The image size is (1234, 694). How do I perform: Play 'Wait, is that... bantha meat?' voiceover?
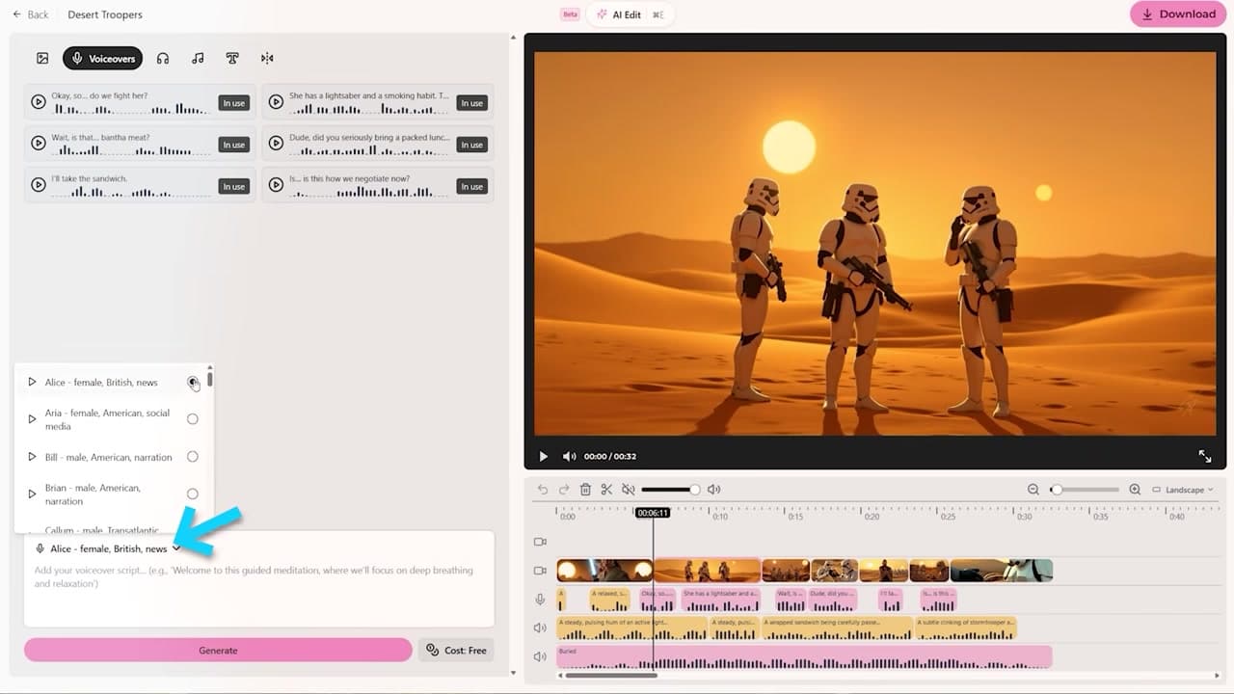pyautogui.click(x=39, y=143)
